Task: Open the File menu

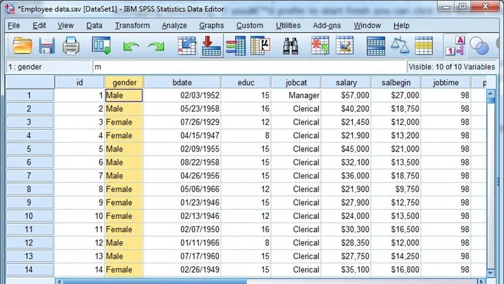Action: point(14,25)
